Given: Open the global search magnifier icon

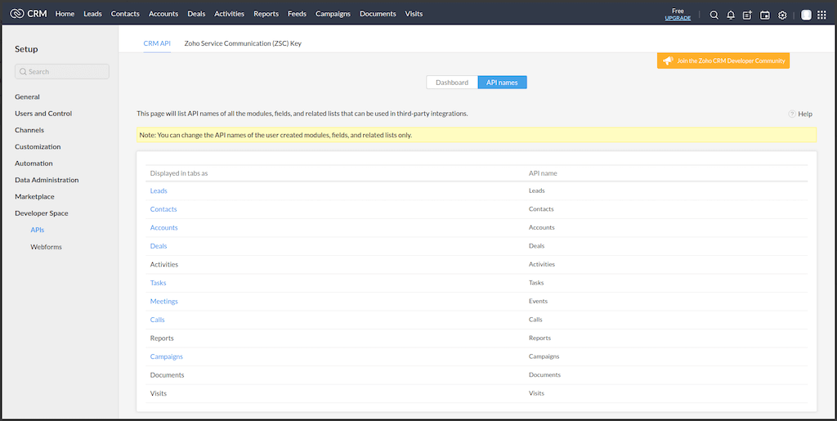Looking at the screenshot, I should (714, 15).
